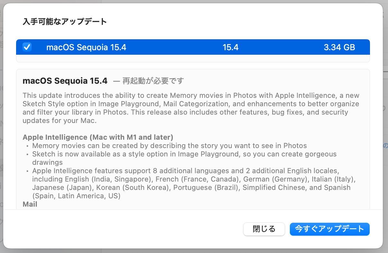Click the Memory movies bullet item
The height and width of the screenshot is (253, 388).
click(x=169, y=145)
